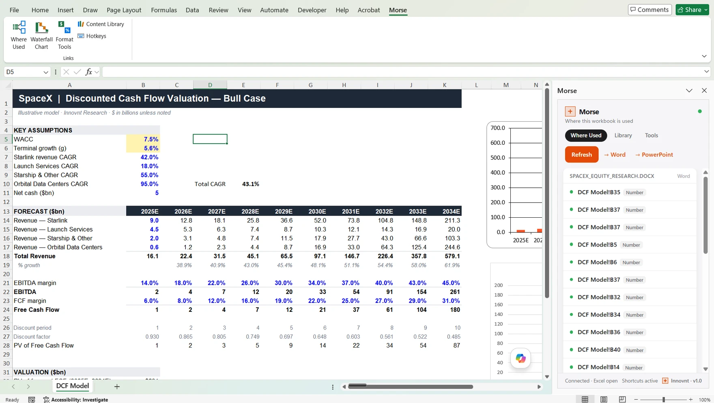
Task: Open the Share button dropdown
Action: (x=706, y=10)
